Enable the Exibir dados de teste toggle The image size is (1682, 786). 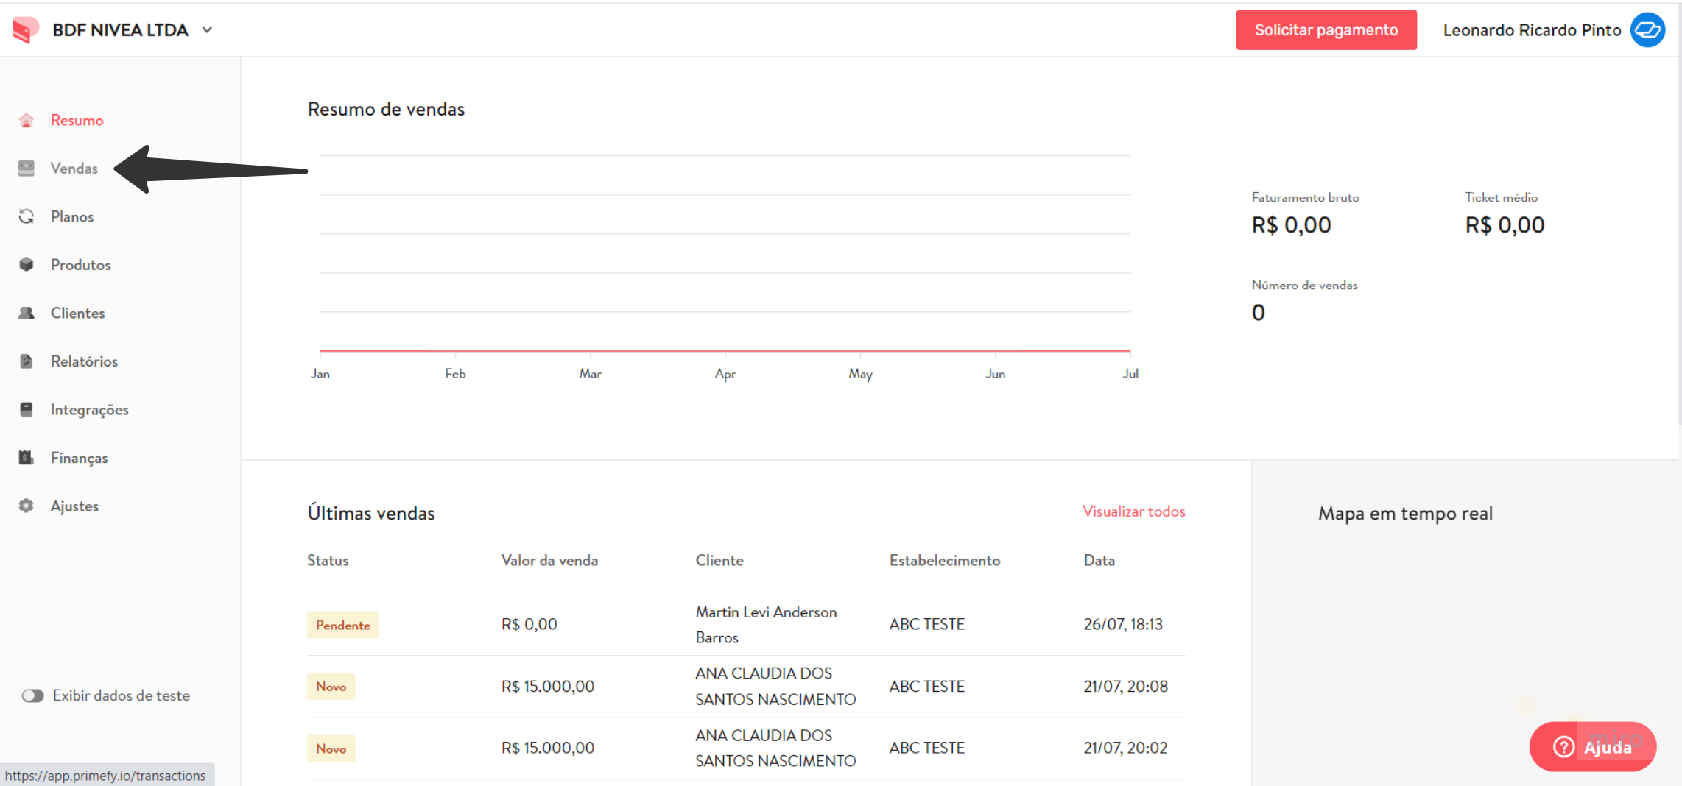click(x=32, y=695)
